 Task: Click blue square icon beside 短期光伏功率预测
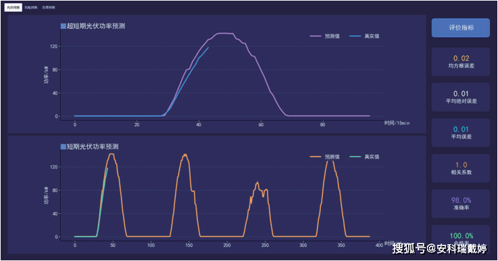click(x=64, y=146)
